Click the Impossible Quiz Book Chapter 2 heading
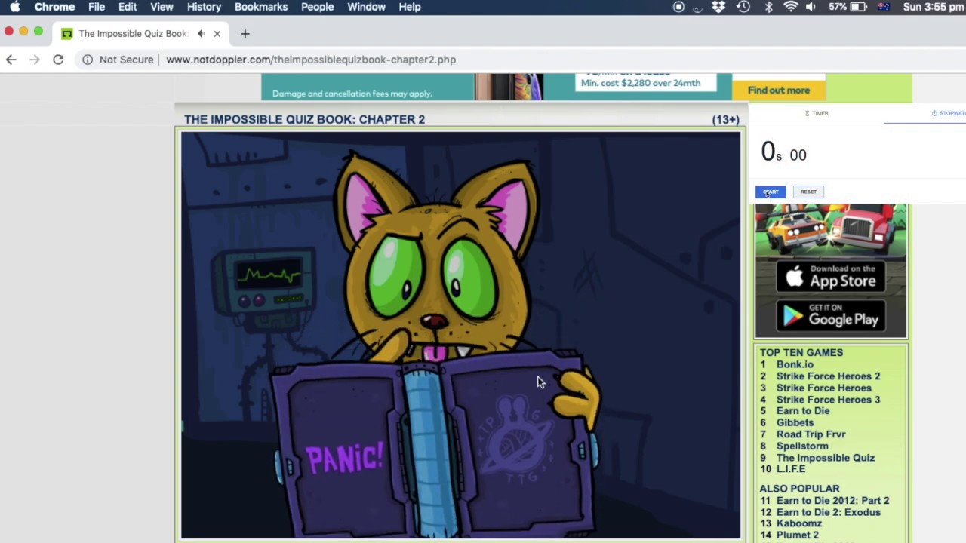This screenshot has height=543, width=966. coord(304,119)
